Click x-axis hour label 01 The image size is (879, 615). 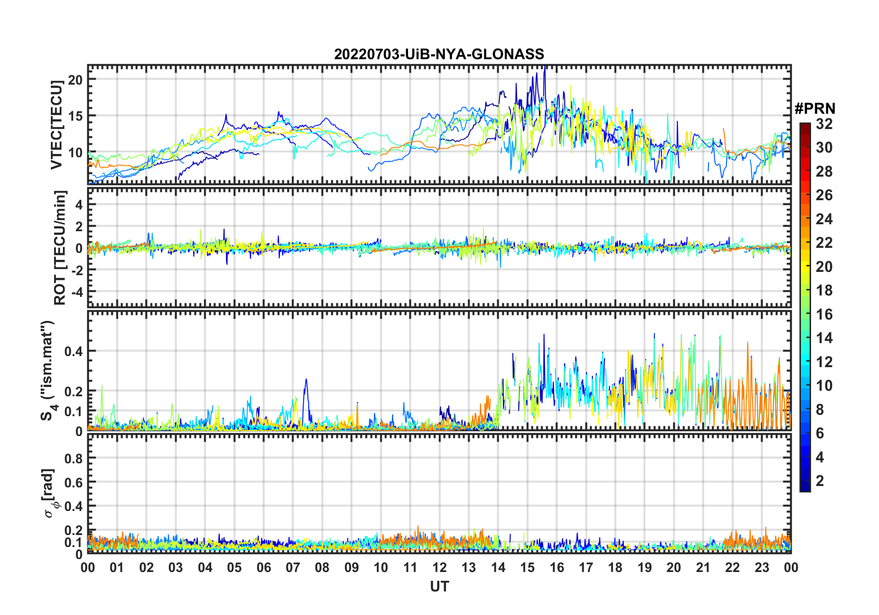click(x=117, y=567)
